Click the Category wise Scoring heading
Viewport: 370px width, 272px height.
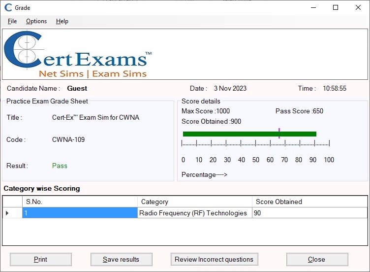[x=42, y=189]
